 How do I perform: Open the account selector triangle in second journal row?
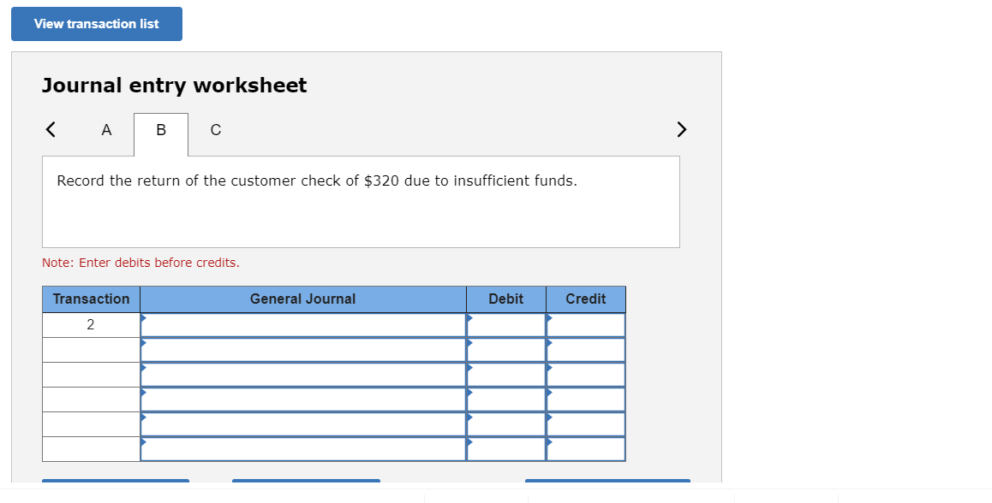144,349
